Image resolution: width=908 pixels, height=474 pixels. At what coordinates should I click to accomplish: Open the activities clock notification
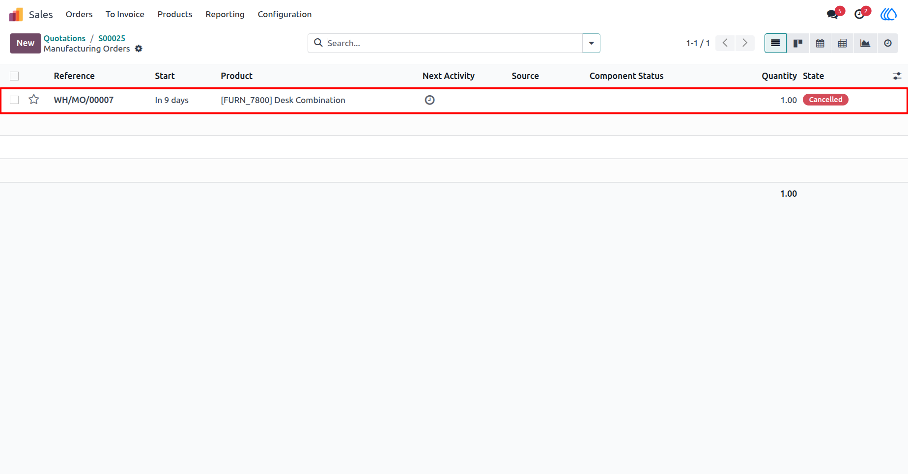click(x=859, y=14)
